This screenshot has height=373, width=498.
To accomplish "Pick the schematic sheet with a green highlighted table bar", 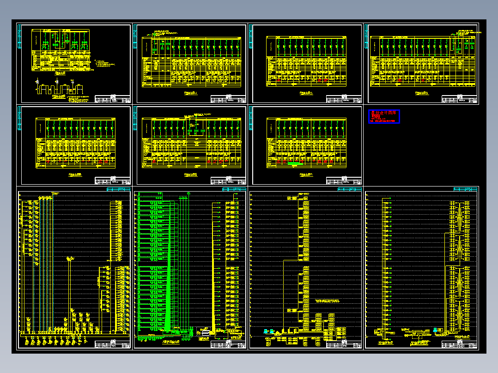I will coord(305,146).
